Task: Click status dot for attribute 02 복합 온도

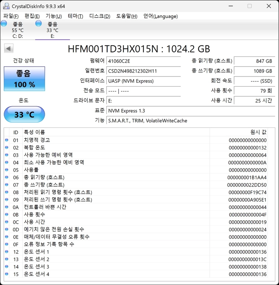Action: click(7, 148)
